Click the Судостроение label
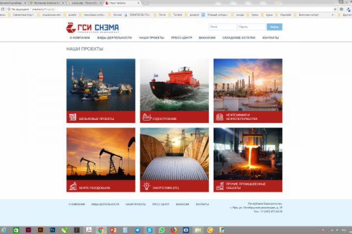 (165, 118)
